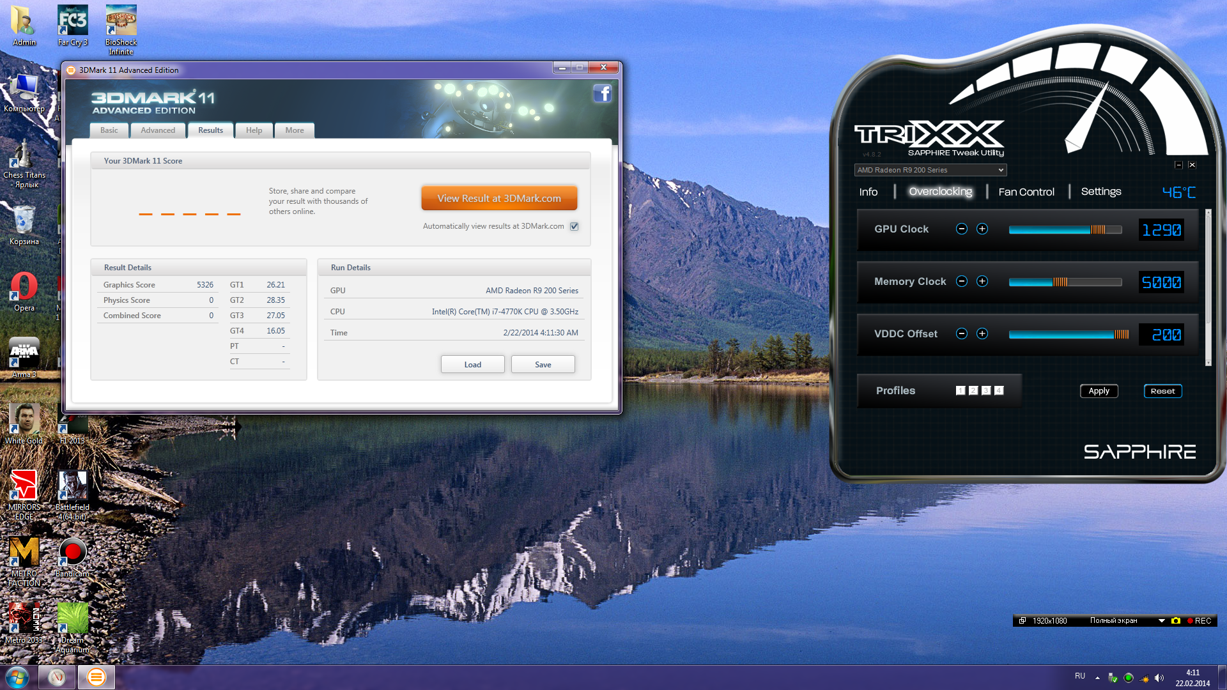Image resolution: width=1227 pixels, height=690 pixels.
Task: Switch to Fan Control tab in TRIXX
Action: [x=1026, y=192]
